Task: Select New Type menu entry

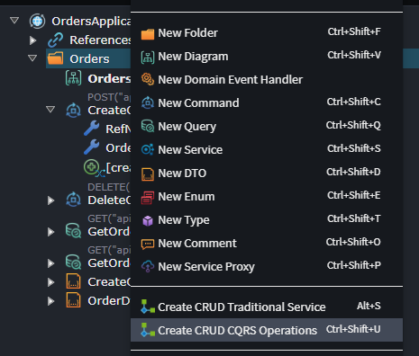Action: tap(267, 220)
